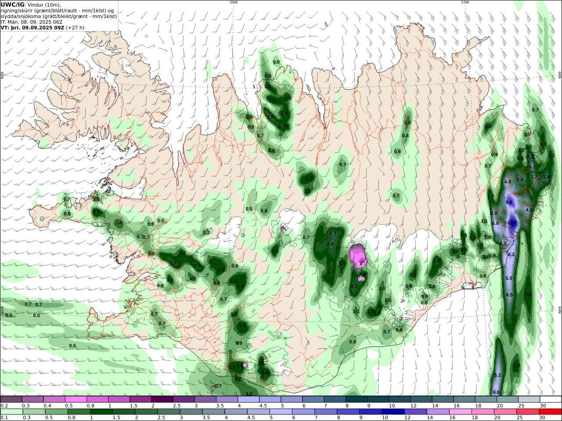Click the large pink snowfall patch
This screenshot has height=421, width=562.
[x=358, y=256]
